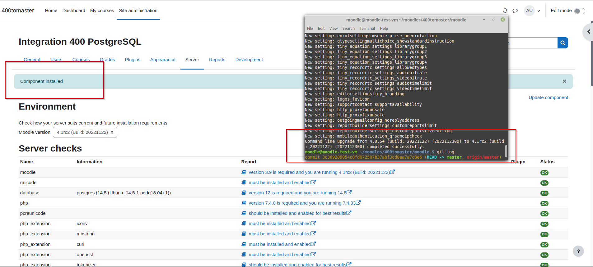The width and height of the screenshot is (593, 267).
Task: Open Dashboard in top navigation
Action: coord(74,11)
